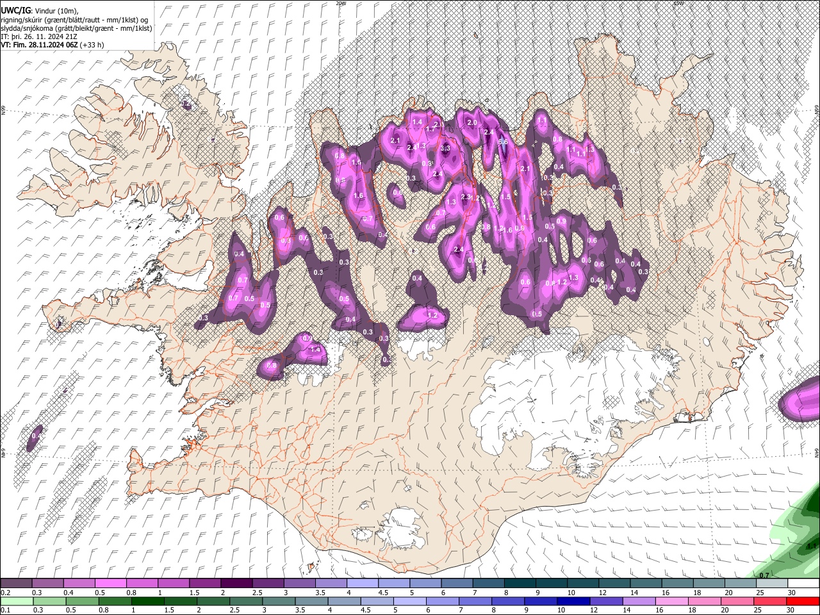The width and height of the screenshot is (820, 615).
Task: Click the 'slydda/snjókoma' description line
Action: click(76, 28)
